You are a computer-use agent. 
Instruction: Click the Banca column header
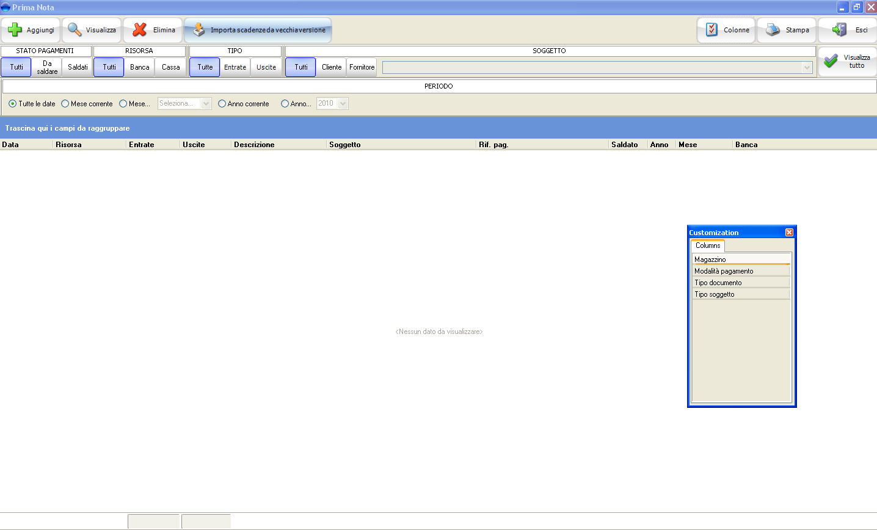click(x=805, y=145)
